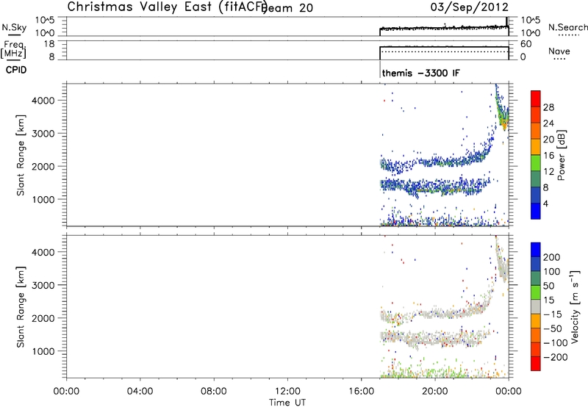Click the Nave legend label
The image size is (588, 407).
click(x=559, y=51)
